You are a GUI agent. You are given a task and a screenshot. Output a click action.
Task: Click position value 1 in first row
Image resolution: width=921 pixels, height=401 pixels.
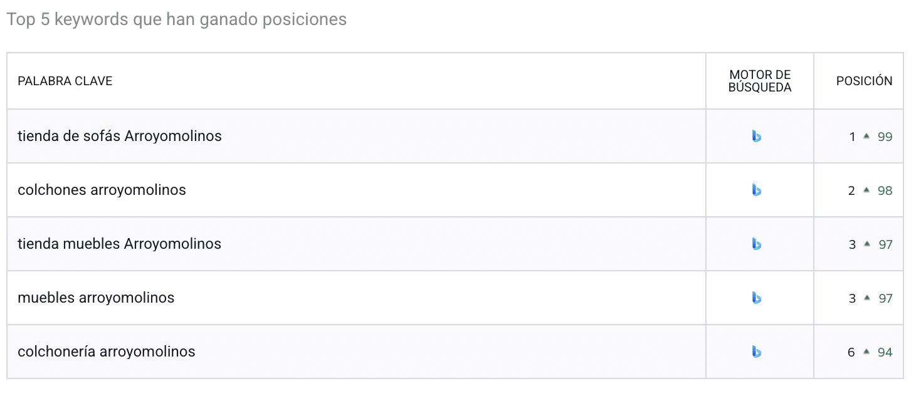[x=852, y=137]
